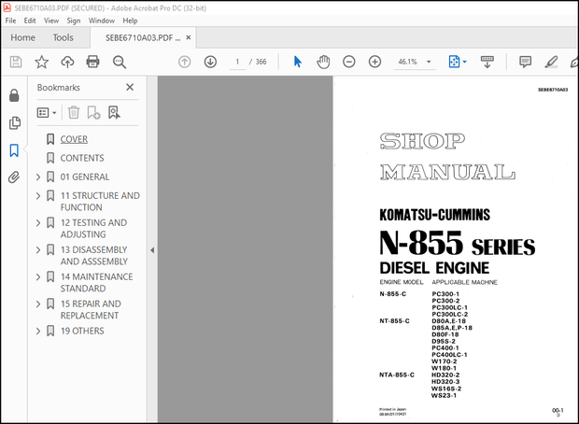Click the print icon in toolbar

click(x=92, y=62)
